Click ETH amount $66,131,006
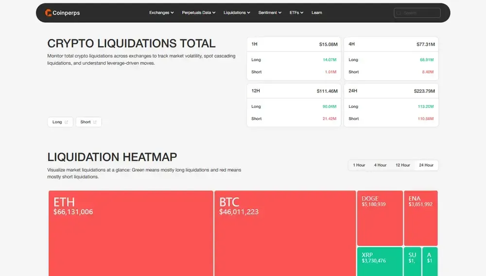 point(73,212)
